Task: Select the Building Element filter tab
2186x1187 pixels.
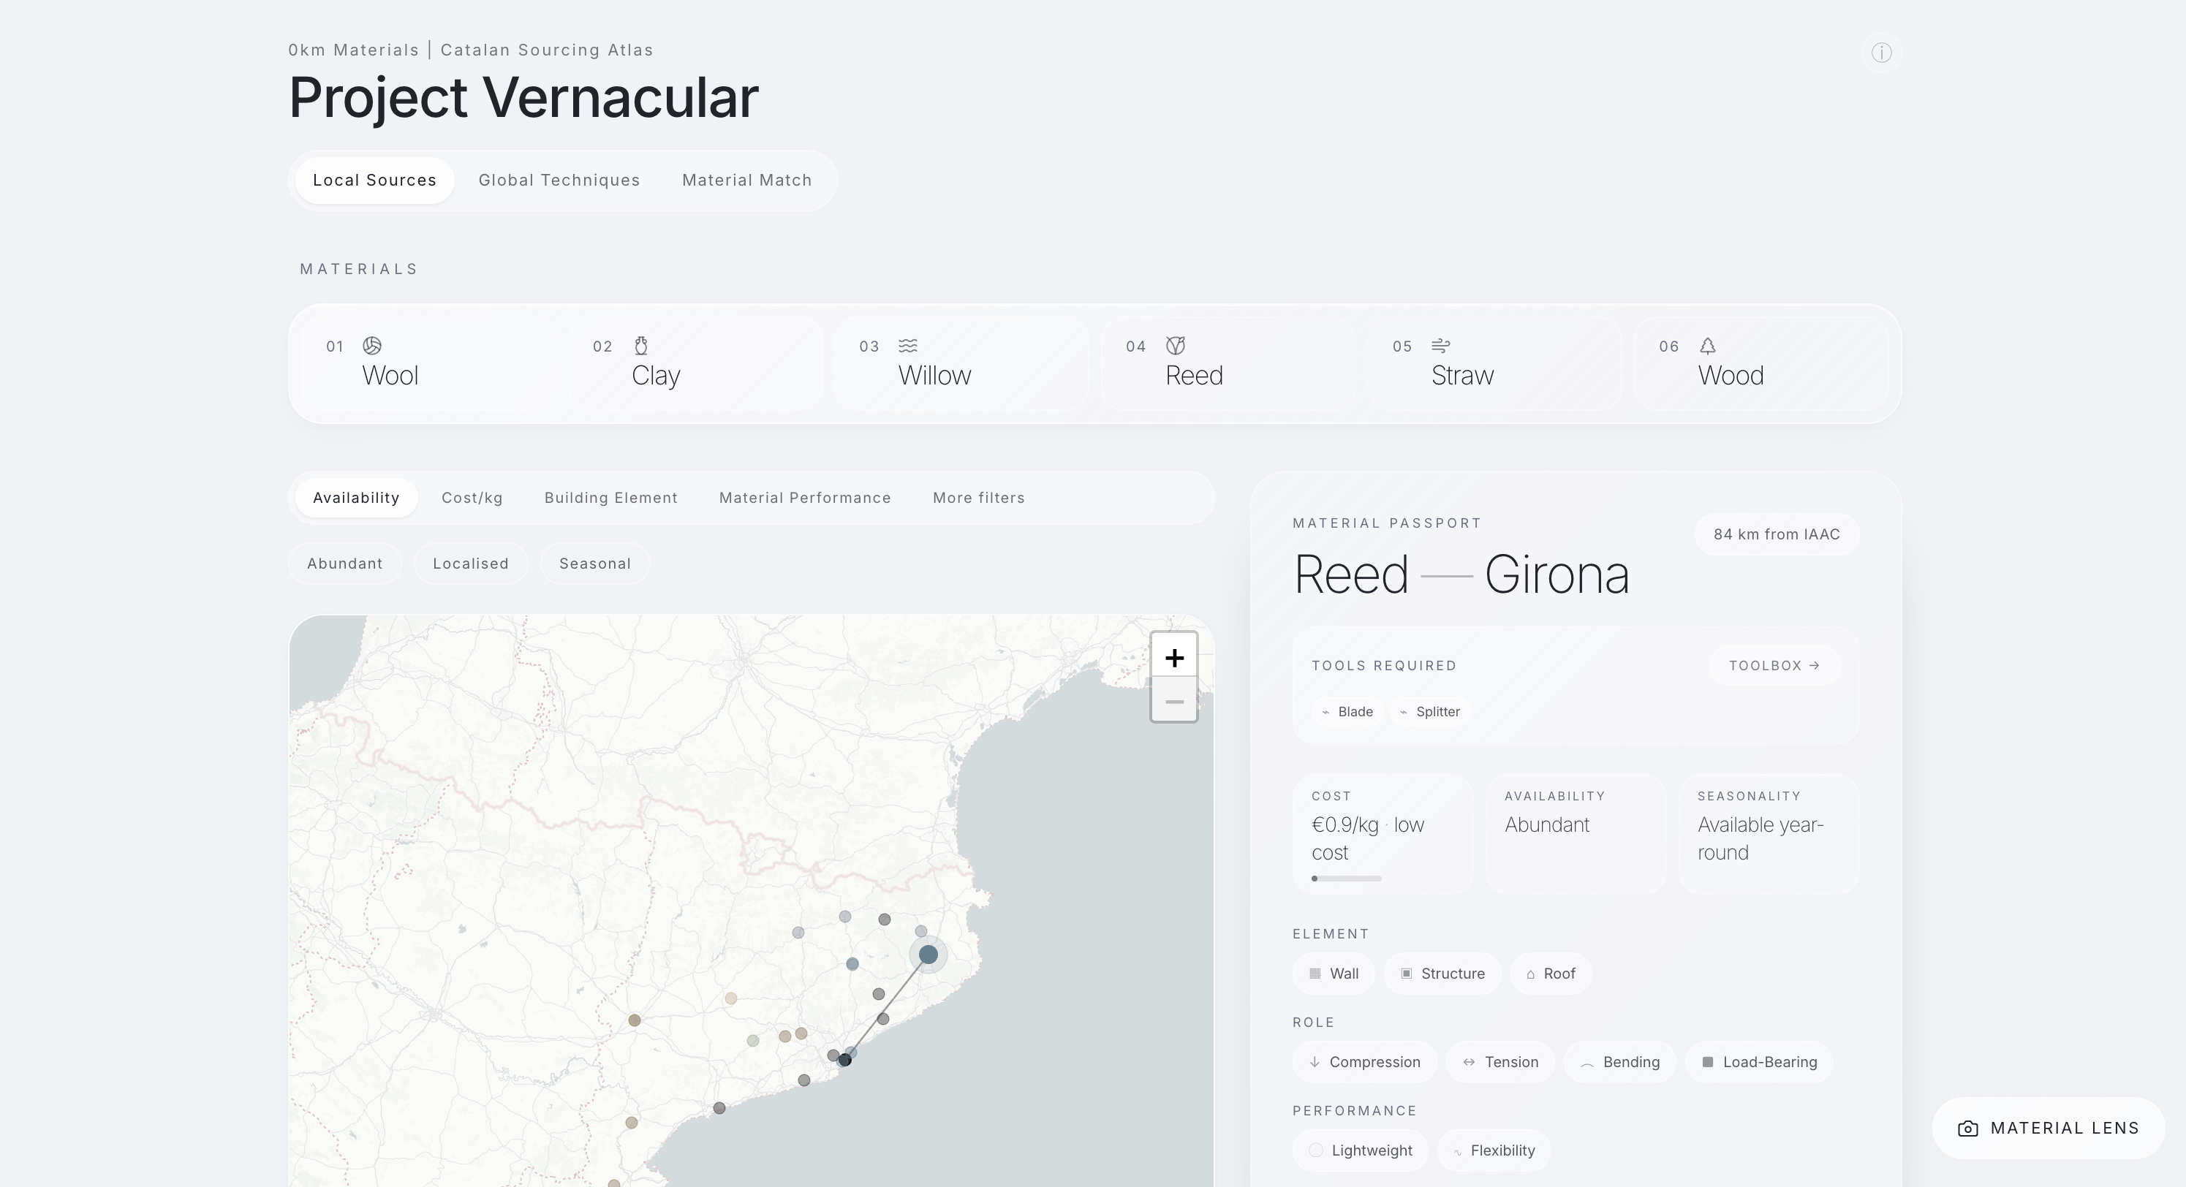Action: [611, 498]
